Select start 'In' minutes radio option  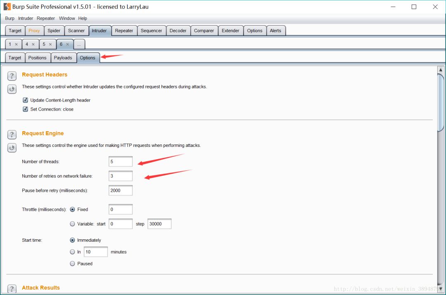(x=72, y=252)
